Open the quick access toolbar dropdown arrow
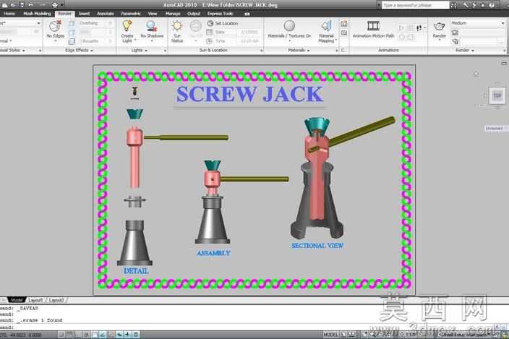This screenshot has width=509, height=339. pos(62,5)
